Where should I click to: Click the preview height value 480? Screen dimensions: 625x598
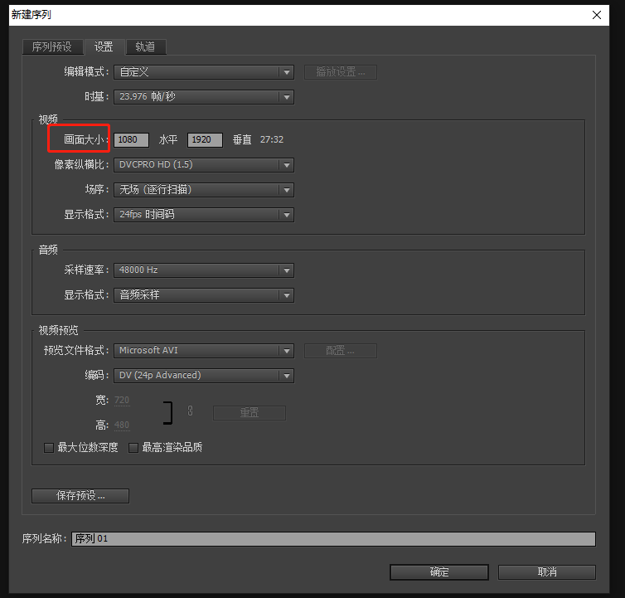122,425
